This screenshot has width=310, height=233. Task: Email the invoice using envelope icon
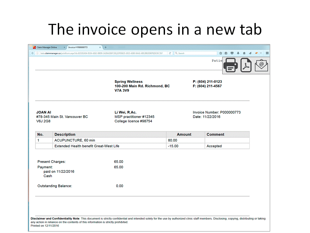point(261,66)
